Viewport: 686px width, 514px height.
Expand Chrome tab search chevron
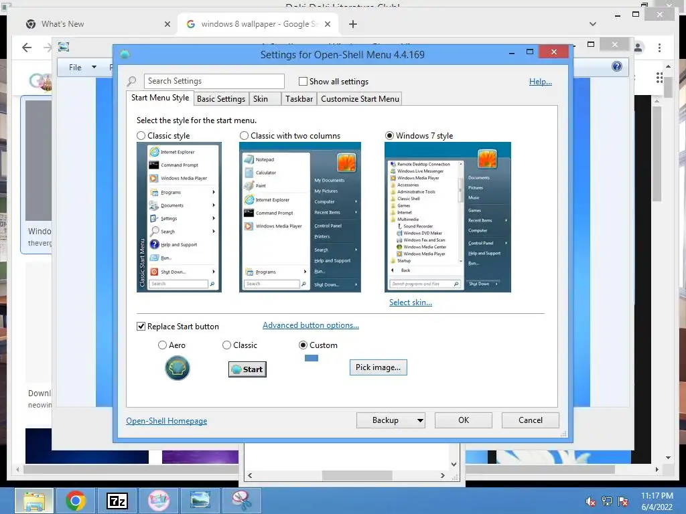tap(592, 24)
